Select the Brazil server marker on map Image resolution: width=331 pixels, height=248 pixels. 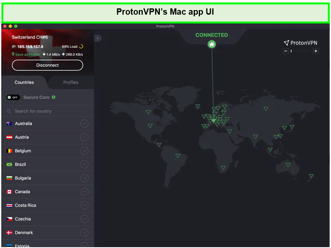[178, 156]
